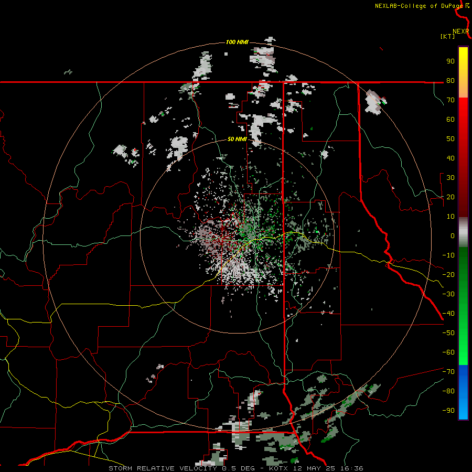Click legend value "30" on the velocity scale

click(x=450, y=178)
